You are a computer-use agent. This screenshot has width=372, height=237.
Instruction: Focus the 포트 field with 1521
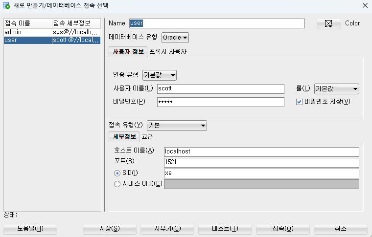(x=261, y=162)
